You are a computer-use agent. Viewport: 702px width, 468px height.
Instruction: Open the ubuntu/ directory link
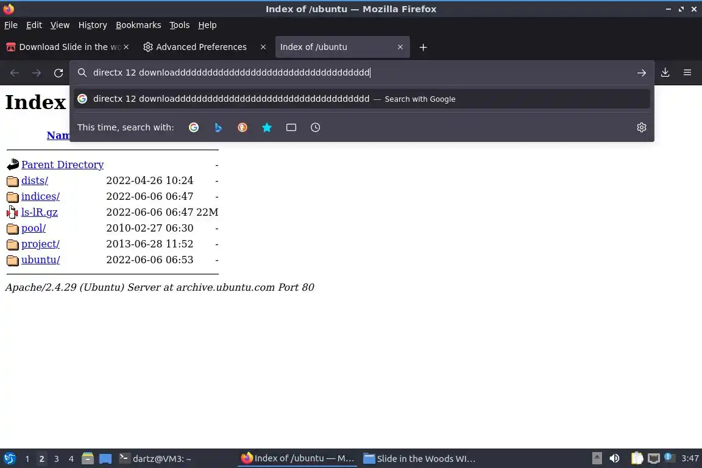tap(40, 260)
